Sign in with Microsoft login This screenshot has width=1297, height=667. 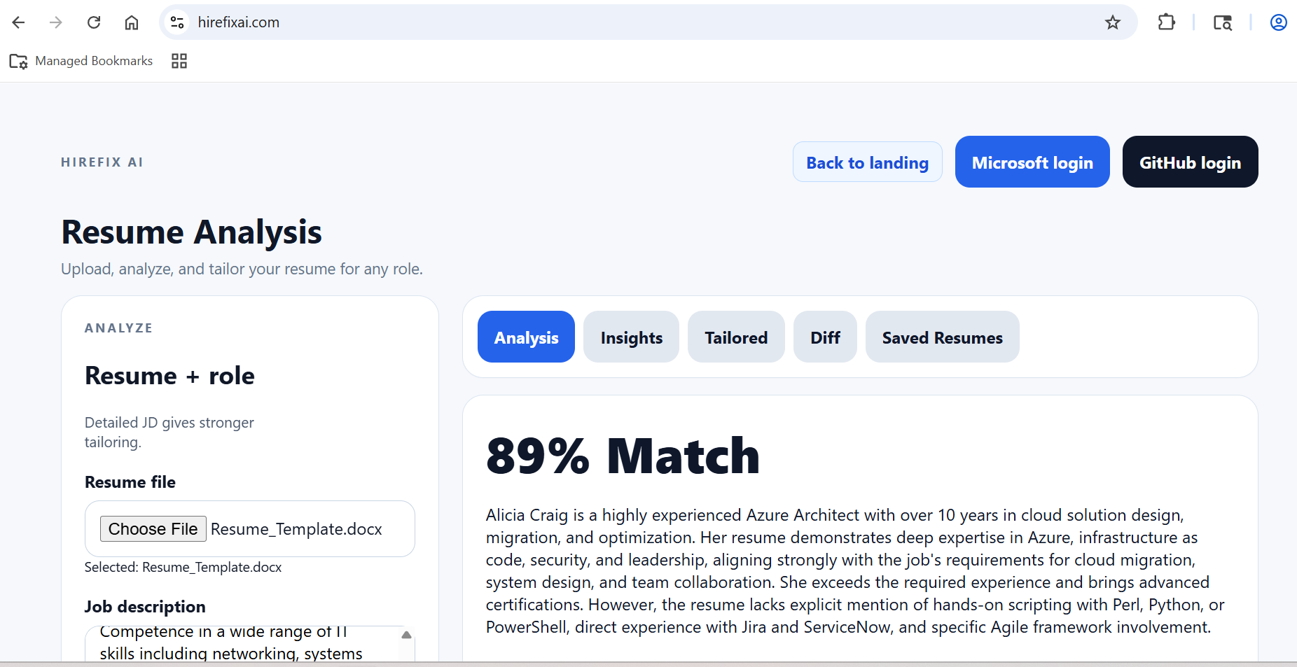click(x=1032, y=162)
